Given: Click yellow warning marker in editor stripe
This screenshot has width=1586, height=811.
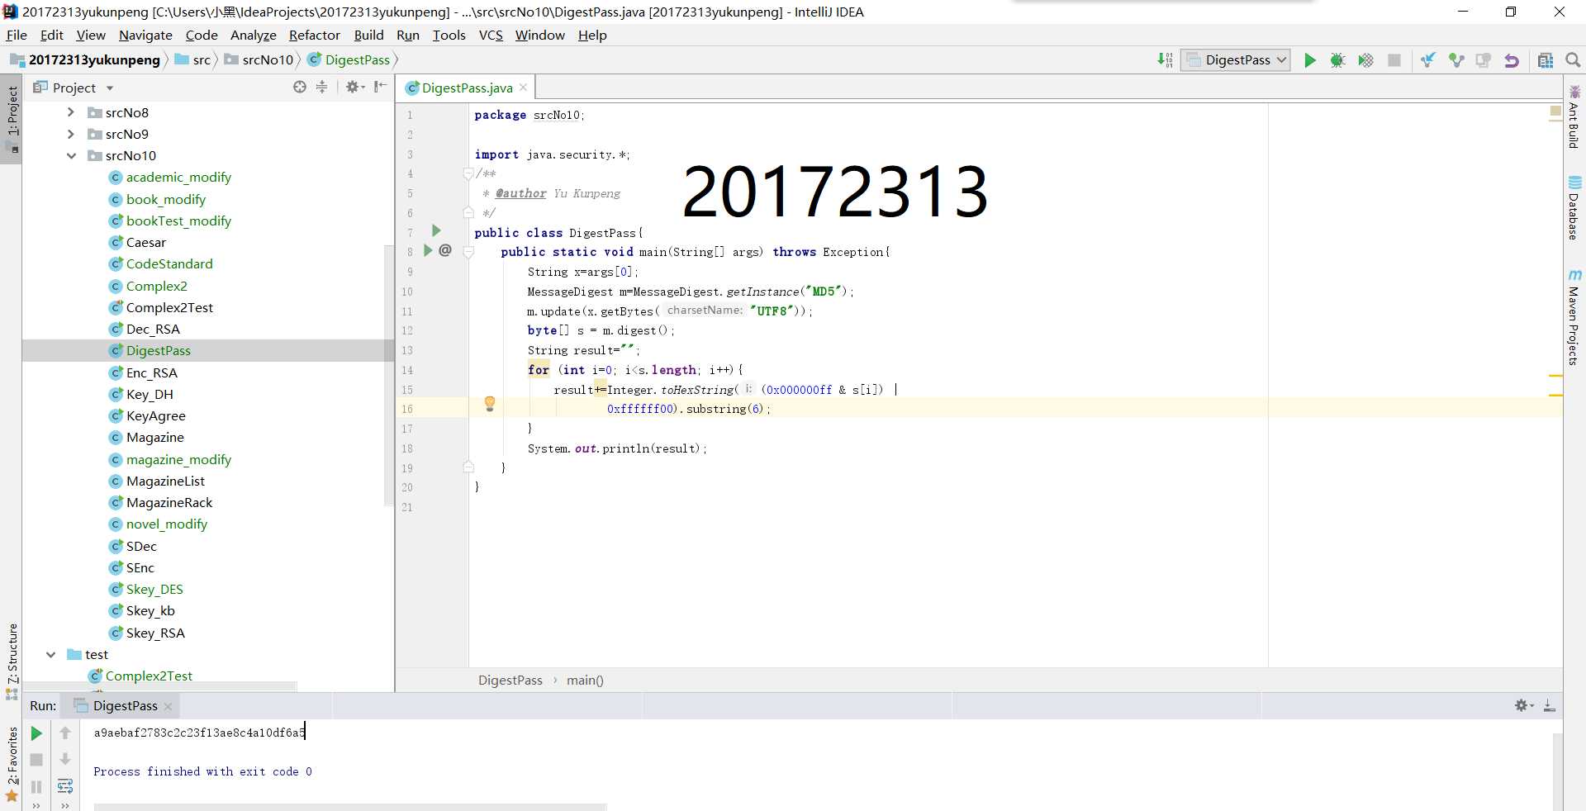Looking at the screenshot, I should pyautogui.click(x=1555, y=376).
